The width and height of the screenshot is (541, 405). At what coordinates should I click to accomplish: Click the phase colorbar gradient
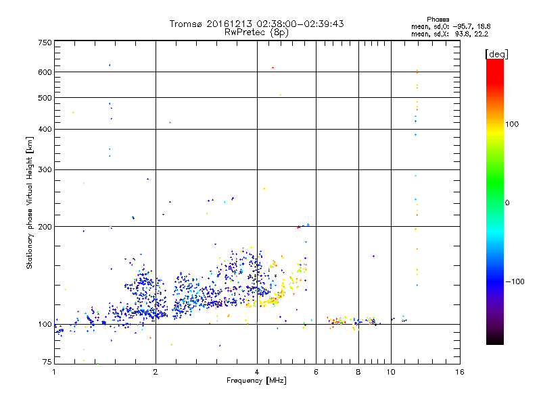[495, 202]
